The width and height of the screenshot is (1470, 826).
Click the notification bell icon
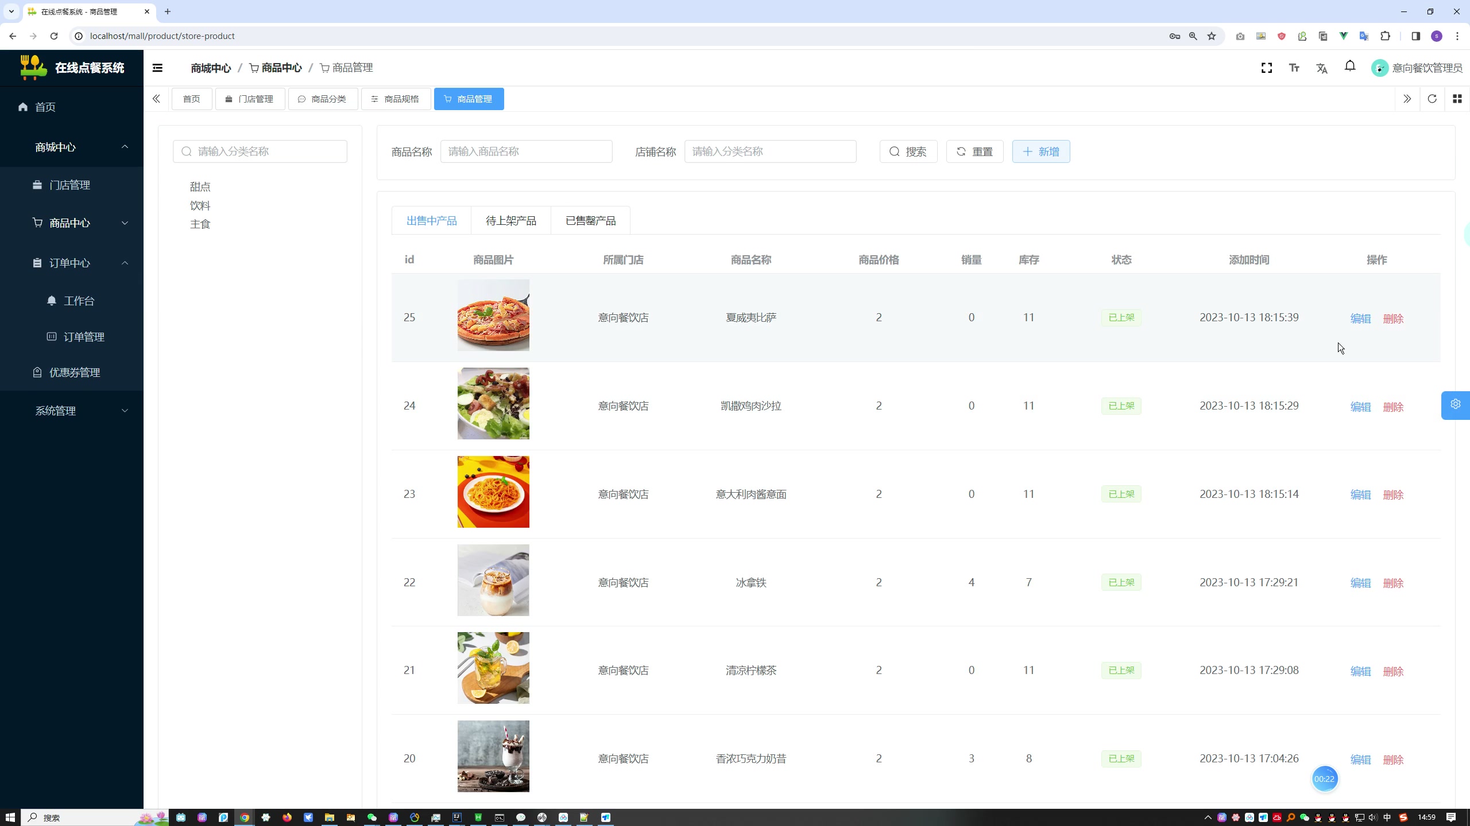[1350, 67]
